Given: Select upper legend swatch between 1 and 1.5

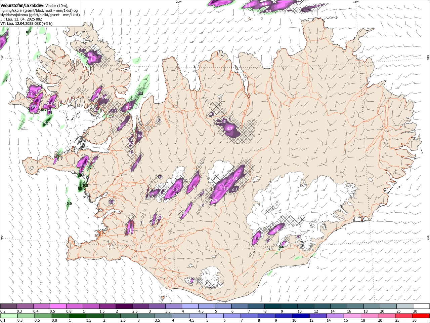Looking at the screenshot, I should pyautogui.click(x=91, y=306).
